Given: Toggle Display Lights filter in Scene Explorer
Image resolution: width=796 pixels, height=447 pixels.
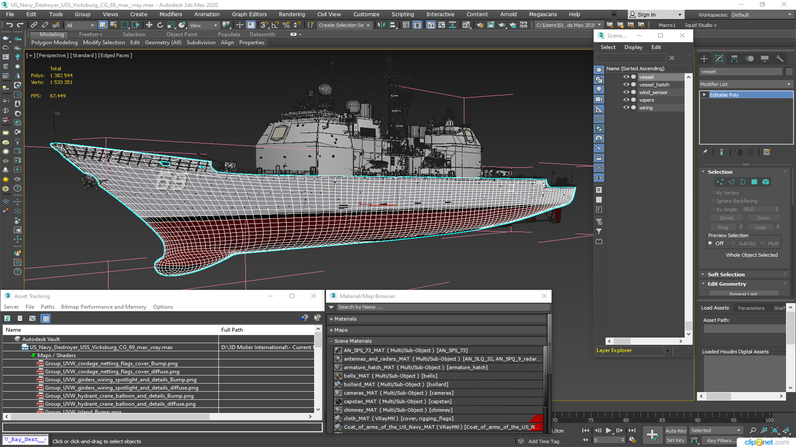Looking at the screenshot, I should (x=599, y=89).
